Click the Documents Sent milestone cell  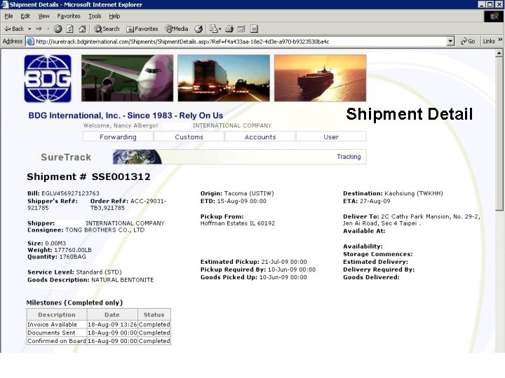(x=57, y=332)
